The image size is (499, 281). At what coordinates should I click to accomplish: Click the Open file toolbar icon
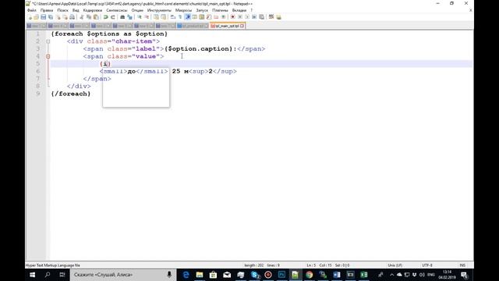click(x=37, y=17)
